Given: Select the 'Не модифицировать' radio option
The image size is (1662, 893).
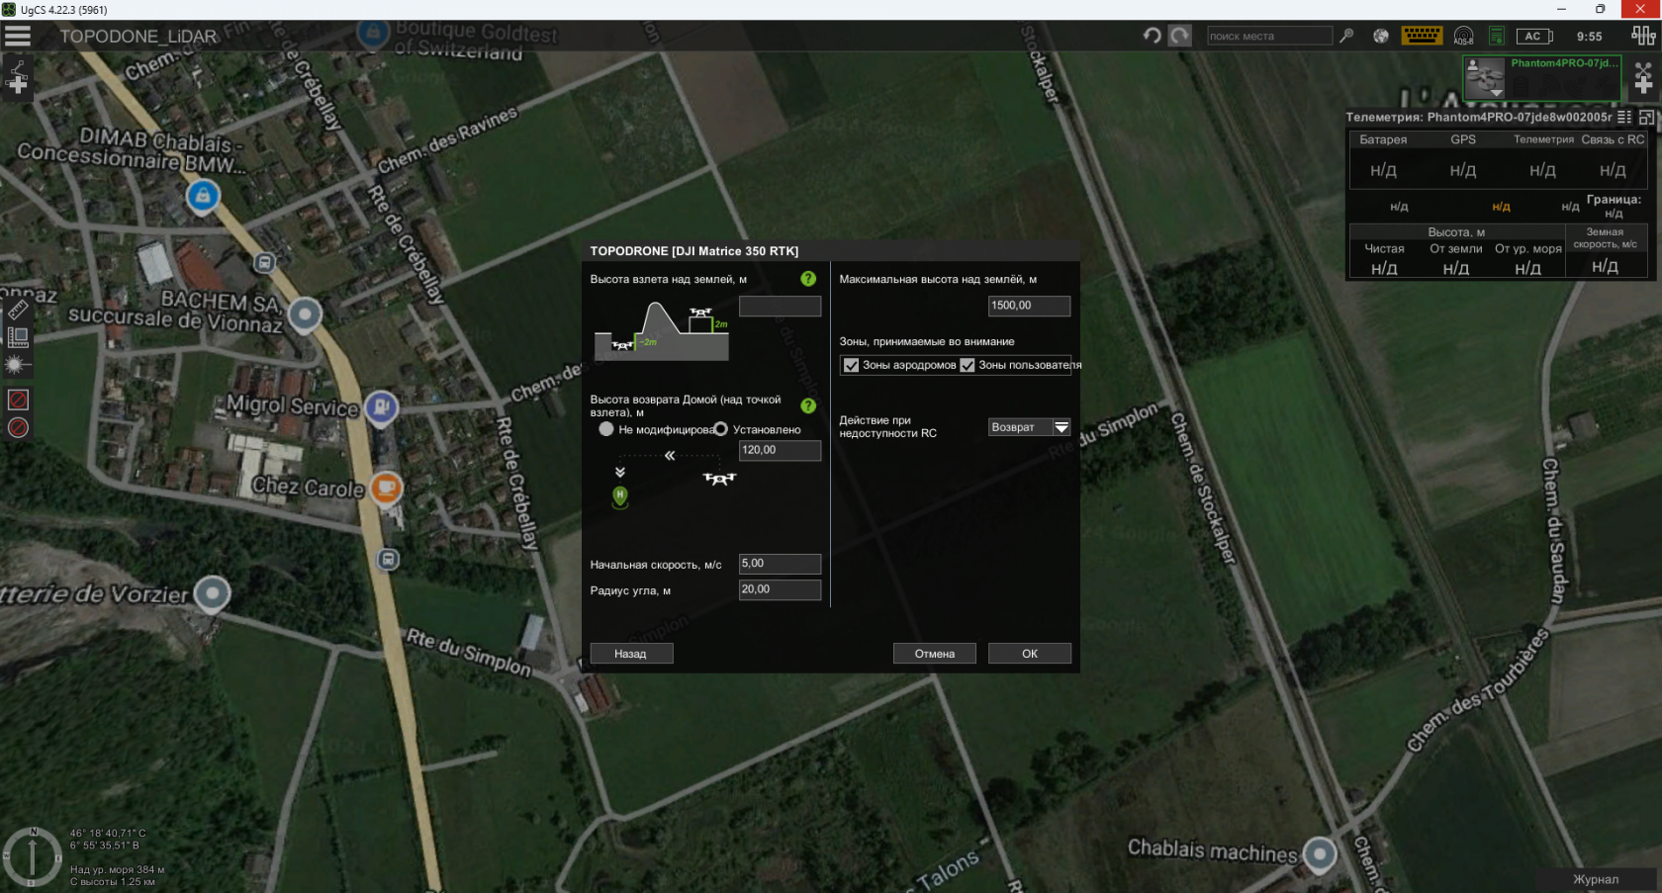Looking at the screenshot, I should [606, 429].
